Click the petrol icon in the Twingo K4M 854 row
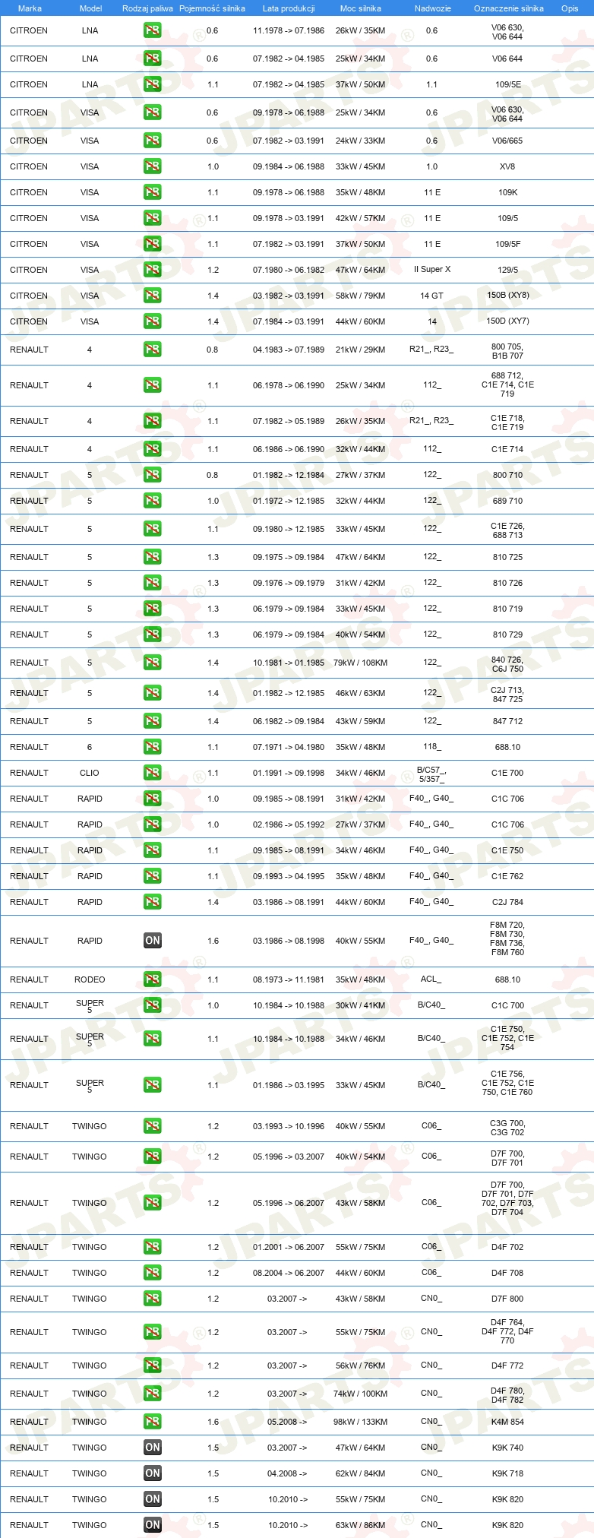This screenshot has width=594, height=1538. (152, 1422)
